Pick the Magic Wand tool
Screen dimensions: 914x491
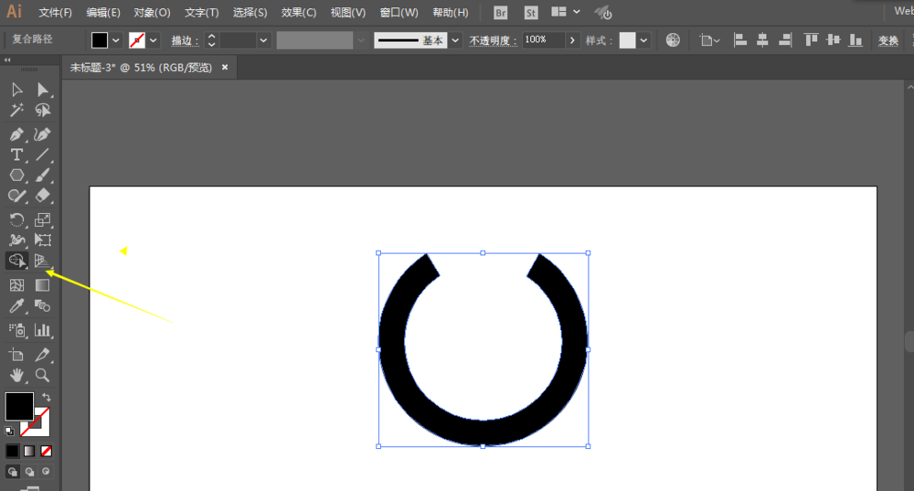(16, 111)
